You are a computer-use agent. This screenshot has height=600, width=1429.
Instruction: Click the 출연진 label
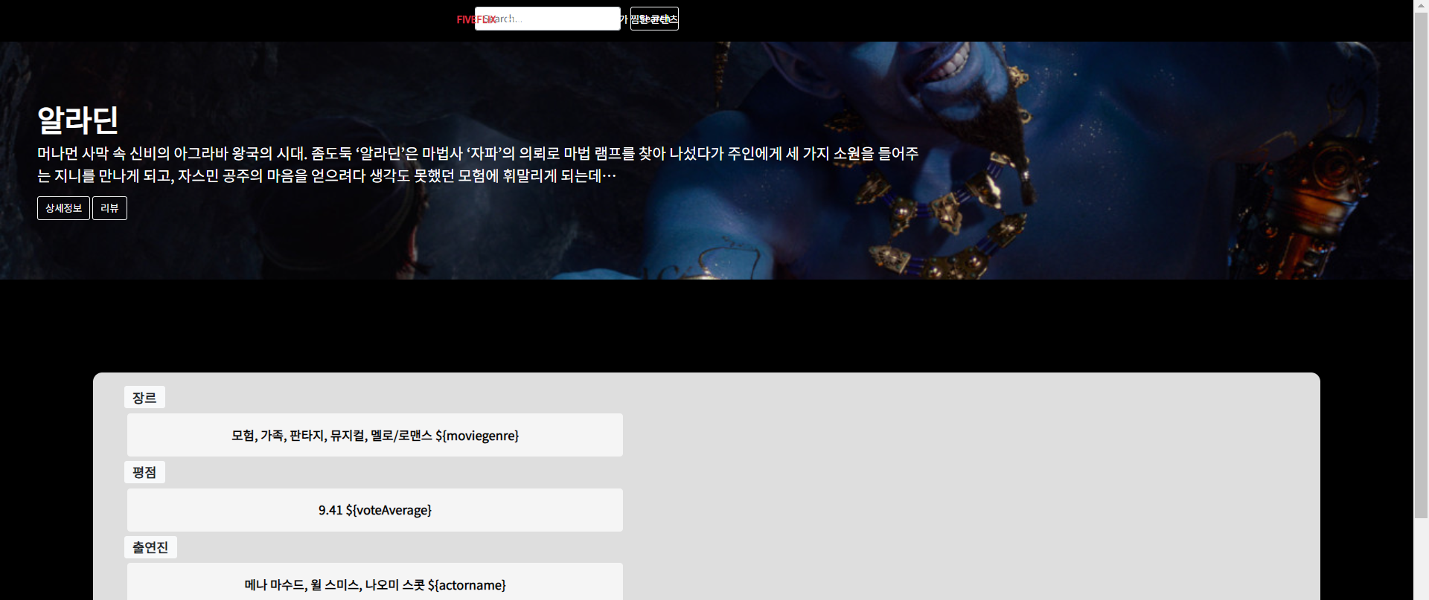coord(150,547)
